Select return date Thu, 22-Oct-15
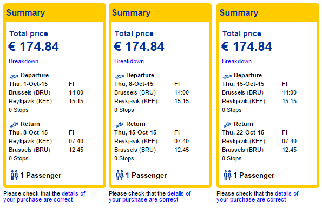 (x=243, y=132)
